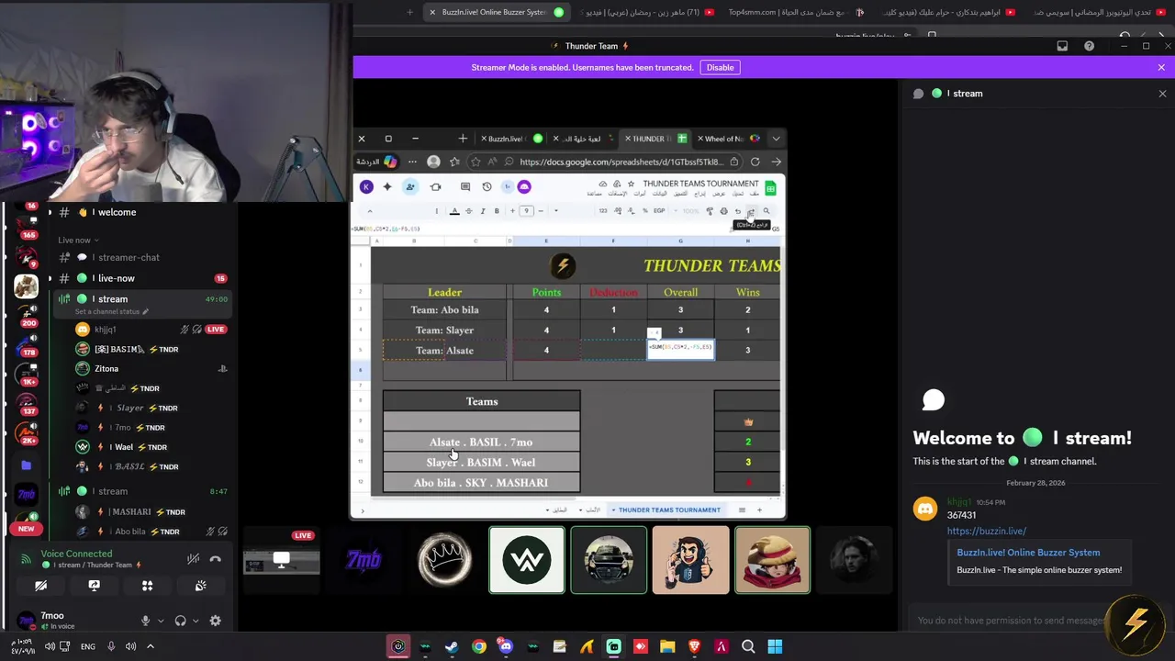This screenshot has width=1175, height=661.
Task: Select the Team: Abo bila cell
Action: tap(444, 310)
